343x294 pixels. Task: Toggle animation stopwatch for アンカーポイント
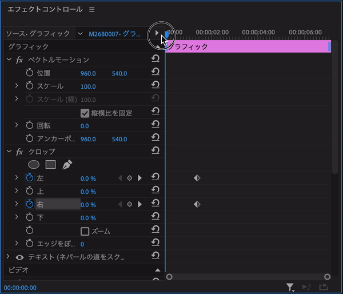30,138
